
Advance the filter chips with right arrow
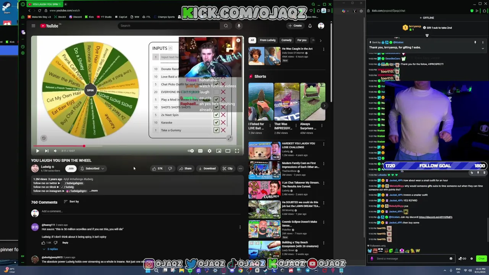point(321,40)
